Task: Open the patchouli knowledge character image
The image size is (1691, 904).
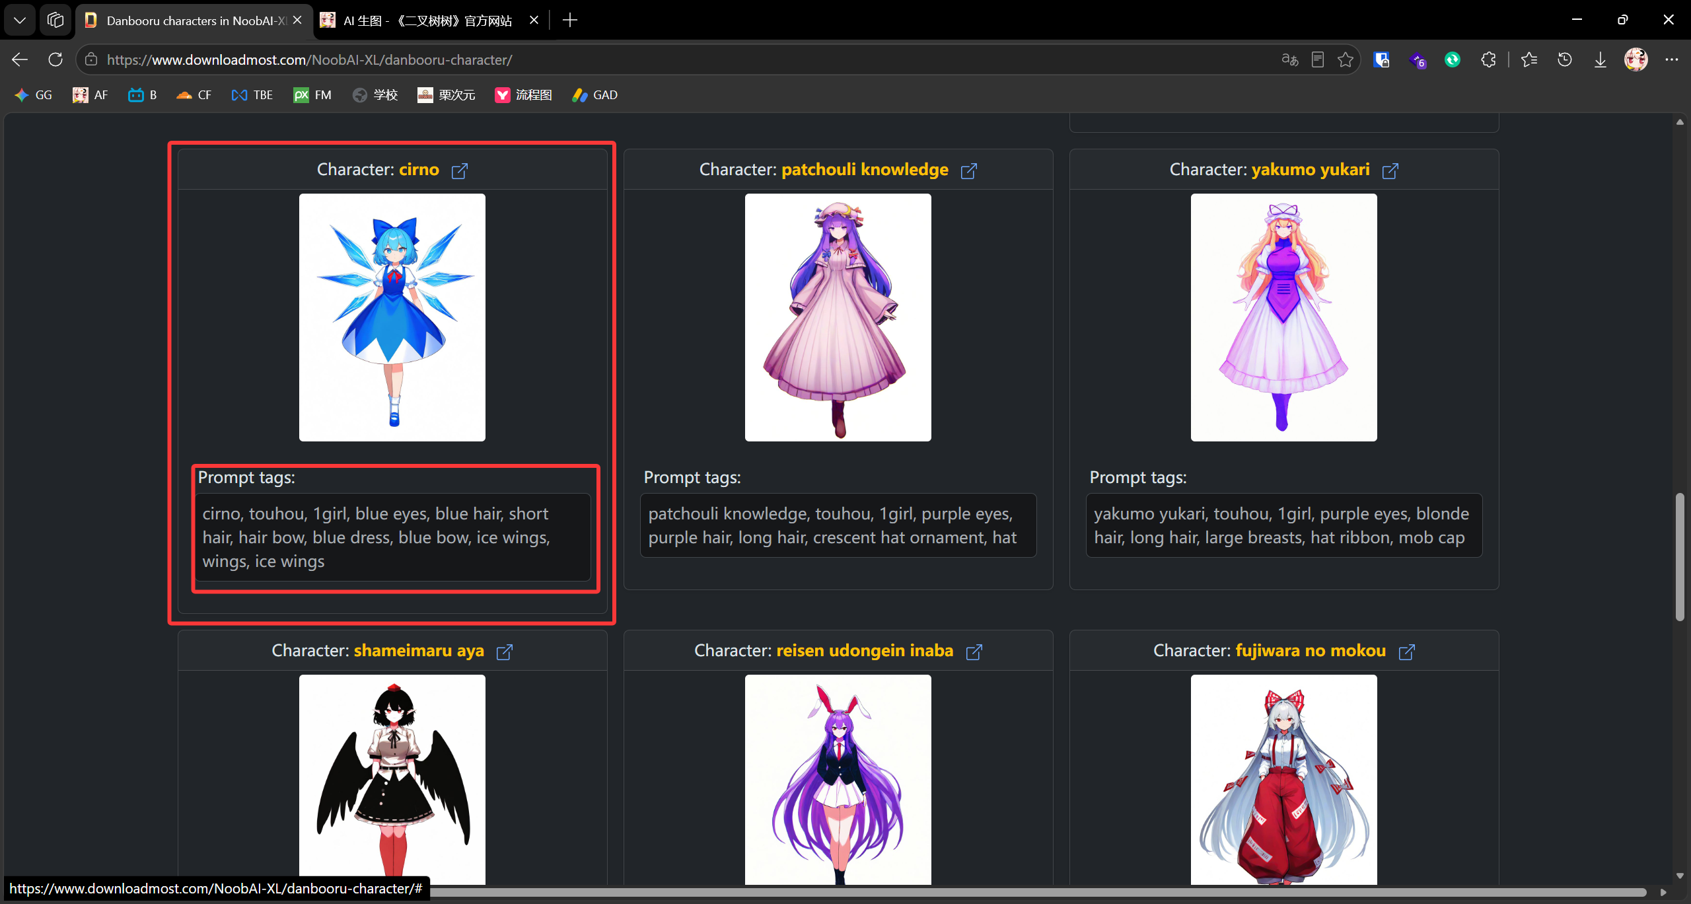Action: coord(838,317)
